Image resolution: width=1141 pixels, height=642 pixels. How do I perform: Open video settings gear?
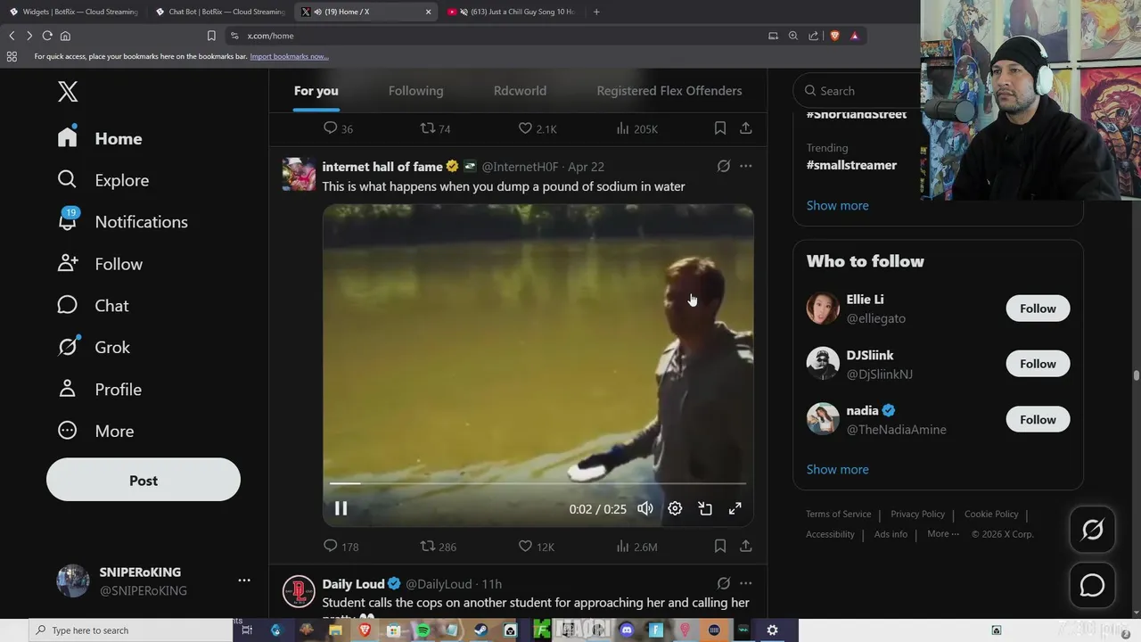coord(675,508)
